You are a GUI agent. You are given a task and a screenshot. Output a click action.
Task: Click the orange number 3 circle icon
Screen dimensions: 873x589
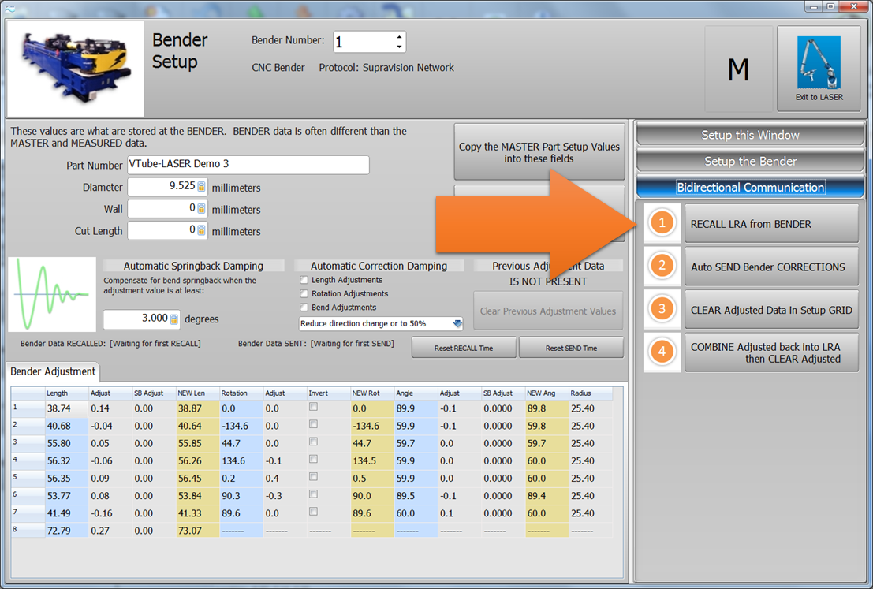(662, 310)
